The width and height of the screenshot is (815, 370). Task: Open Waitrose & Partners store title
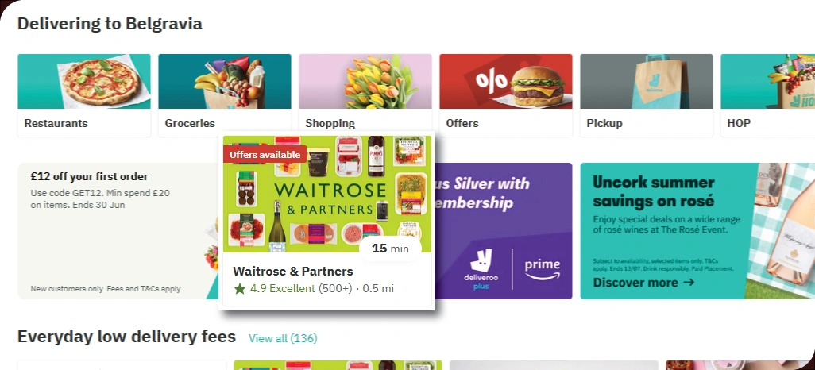coord(292,272)
